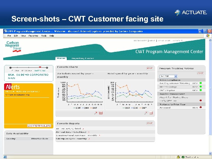Zoom the Air tickets issued chart with magnifier
The image size is (212, 159).
click(x=96, y=113)
